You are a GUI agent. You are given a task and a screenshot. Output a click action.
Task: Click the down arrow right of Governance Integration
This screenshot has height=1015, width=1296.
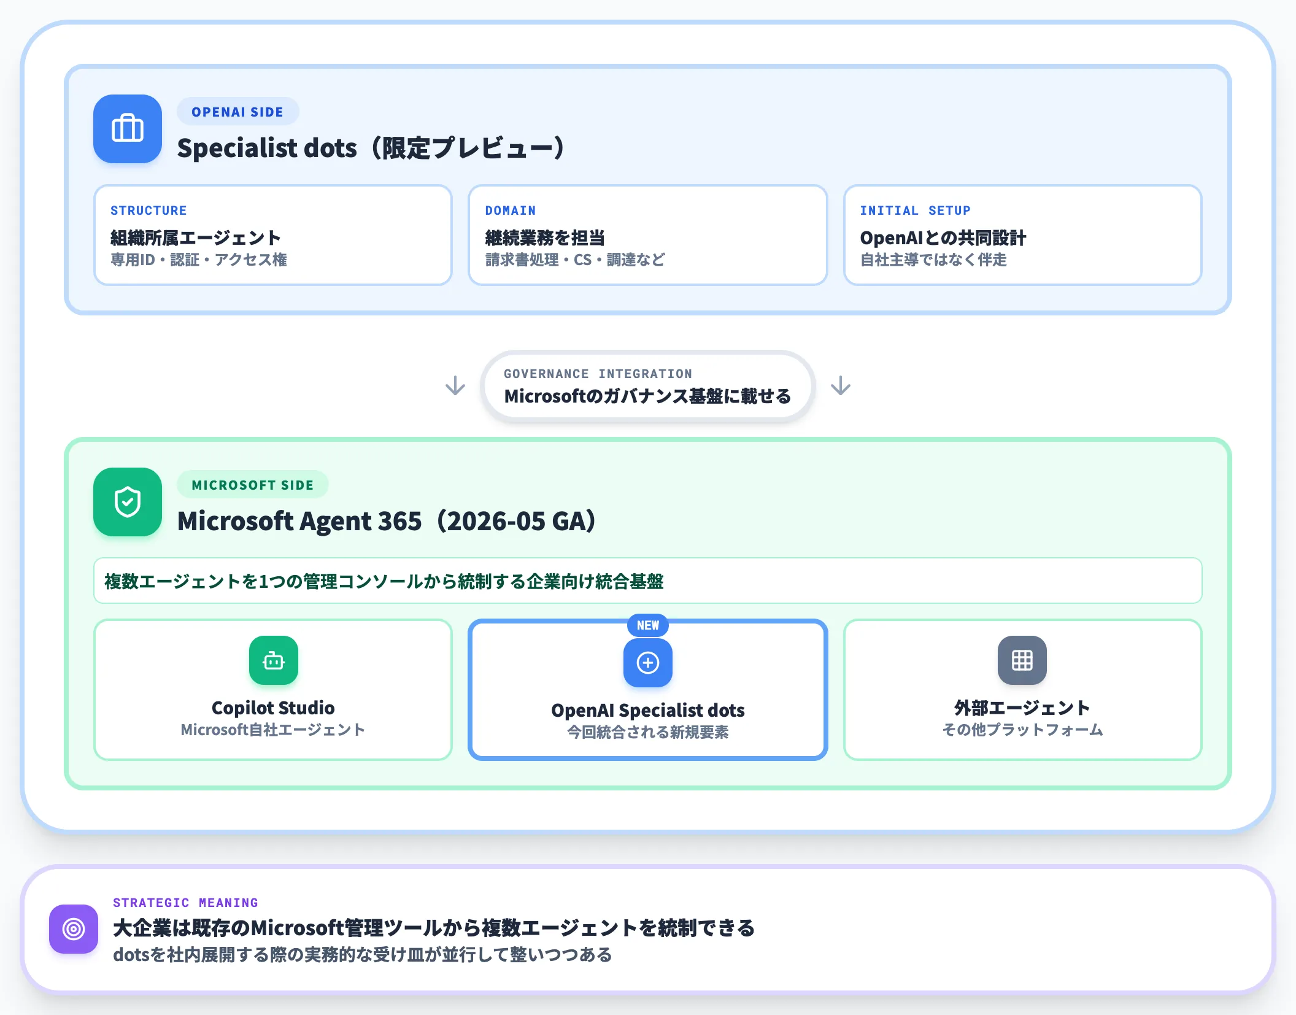(841, 386)
